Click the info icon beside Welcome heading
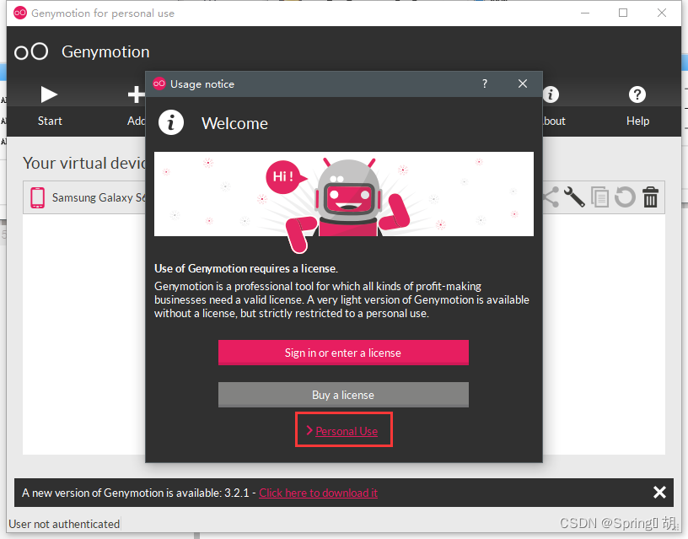This screenshot has height=539, width=688. pos(171,122)
